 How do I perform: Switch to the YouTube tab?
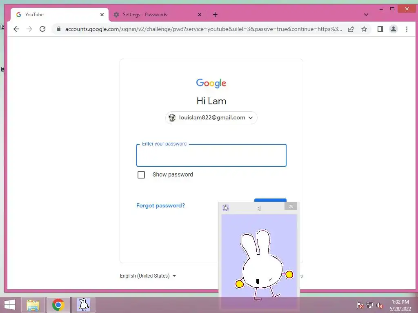60,15
